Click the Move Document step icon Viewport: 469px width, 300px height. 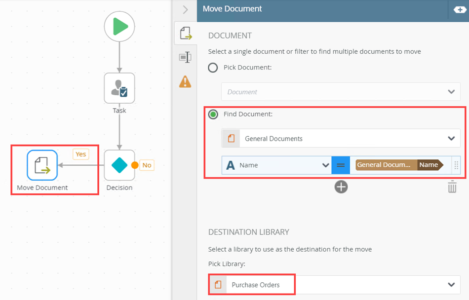42,165
